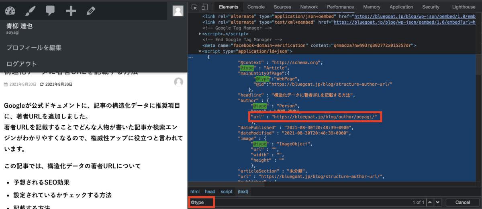482x209 pixels.
Task: Click ログアウト to log out
Action: point(21,64)
